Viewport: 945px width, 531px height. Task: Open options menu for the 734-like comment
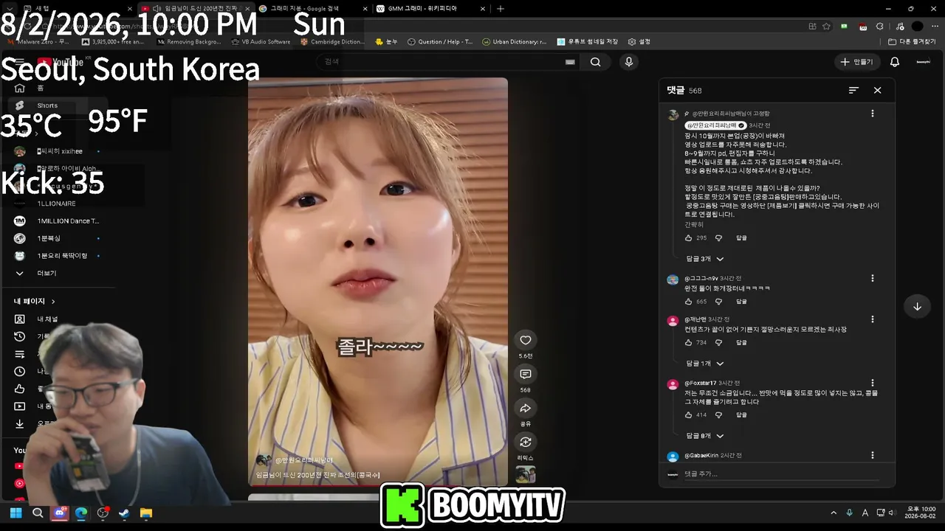click(872, 319)
